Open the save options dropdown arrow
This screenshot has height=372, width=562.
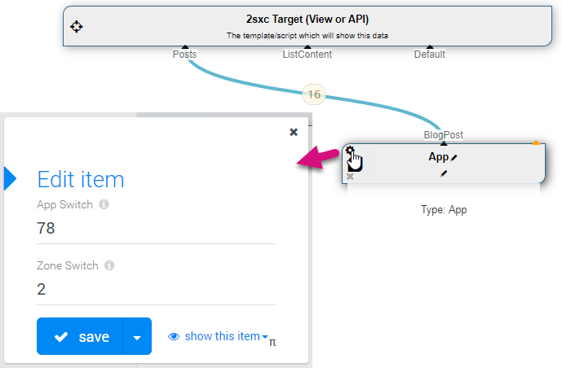click(137, 336)
